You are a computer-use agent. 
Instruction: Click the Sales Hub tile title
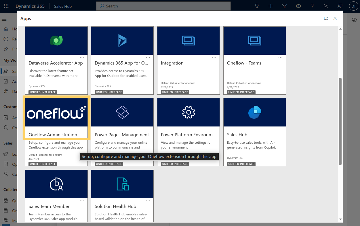pyautogui.click(x=237, y=135)
